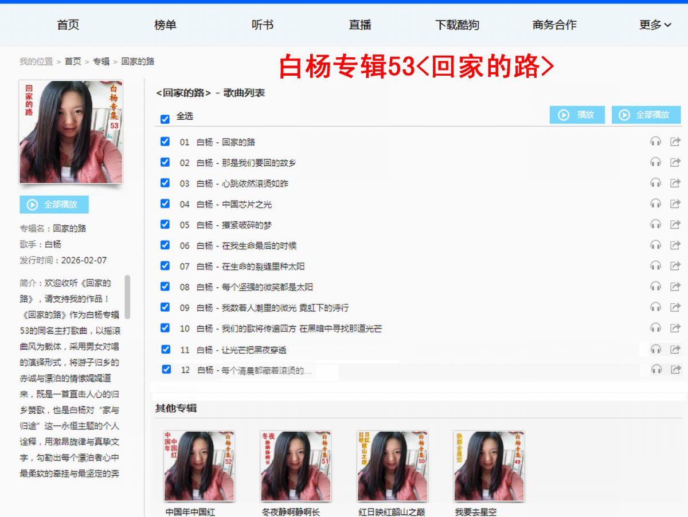Open 榜单 in the top navigation
688x517 pixels.
pyautogui.click(x=165, y=25)
